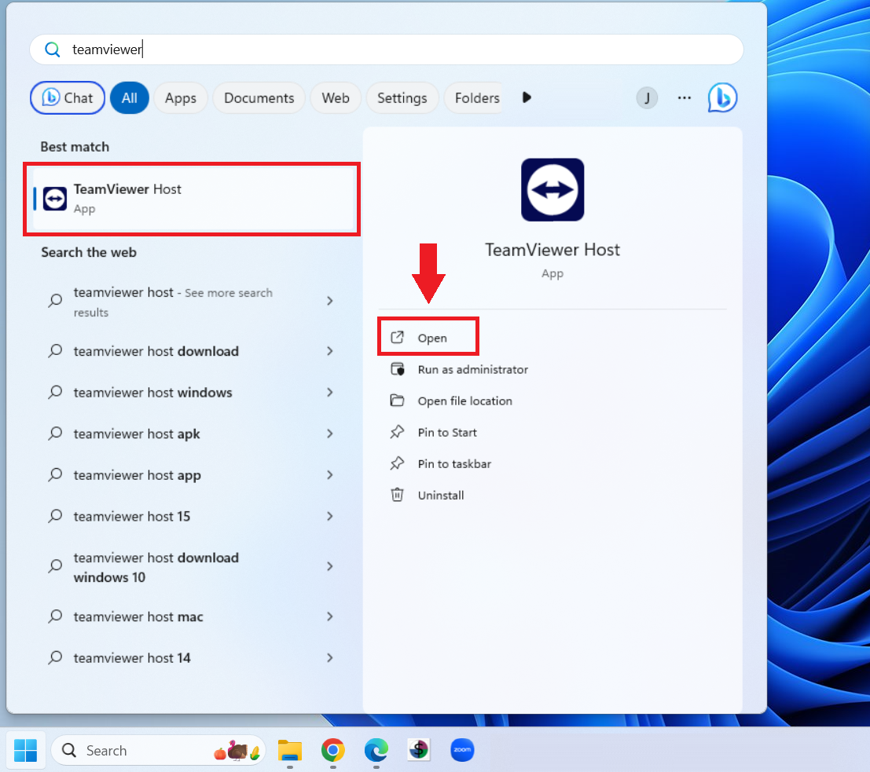870x772 pixels.
Task: Click the pin icon beside Pin to Start
Action: 397,432
